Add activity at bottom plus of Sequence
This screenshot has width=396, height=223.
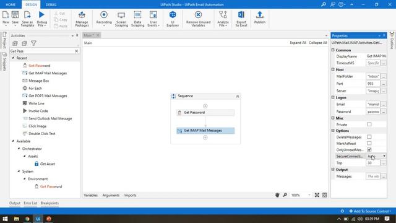[205, 138]
